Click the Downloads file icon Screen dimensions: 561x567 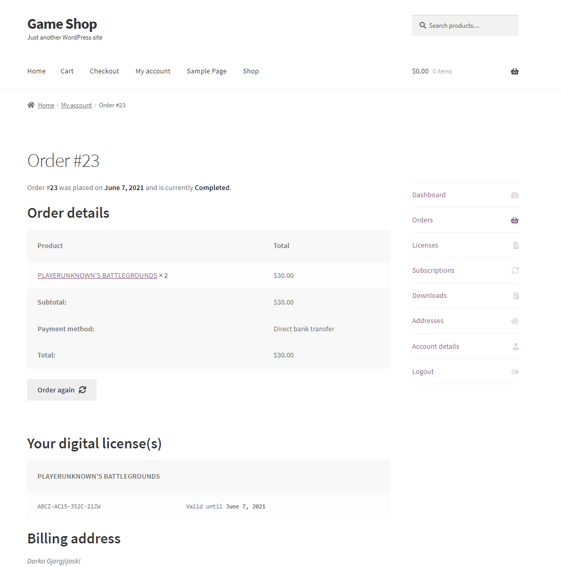point(516,296)
